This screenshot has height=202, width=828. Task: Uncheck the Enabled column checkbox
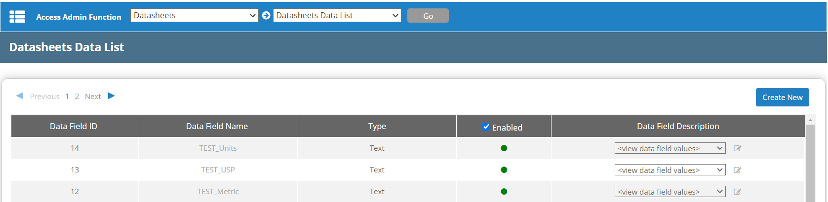486,127
